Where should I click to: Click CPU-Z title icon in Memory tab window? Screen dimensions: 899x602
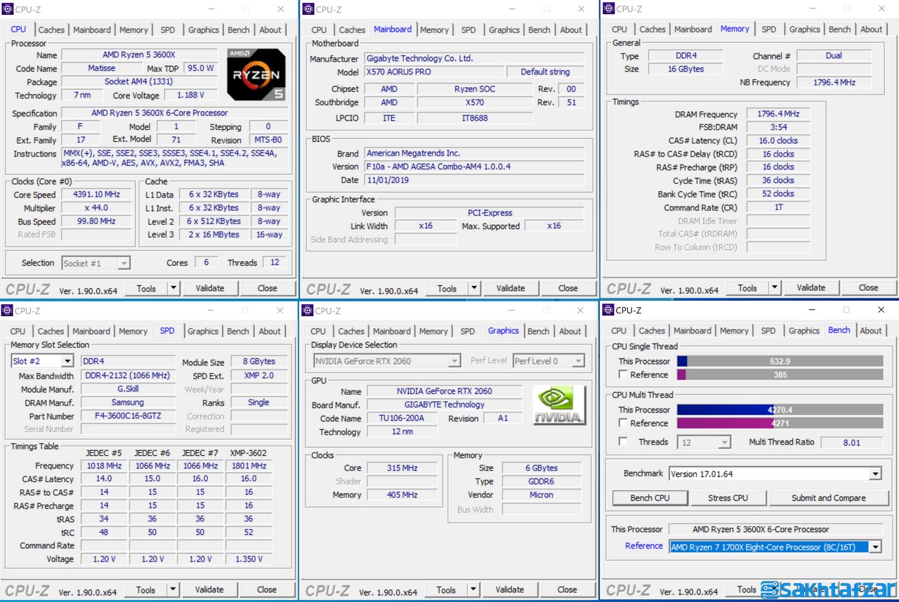609,9
